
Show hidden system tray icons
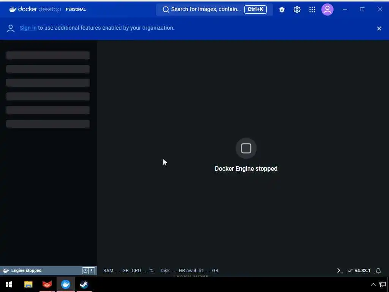point(373,284)
